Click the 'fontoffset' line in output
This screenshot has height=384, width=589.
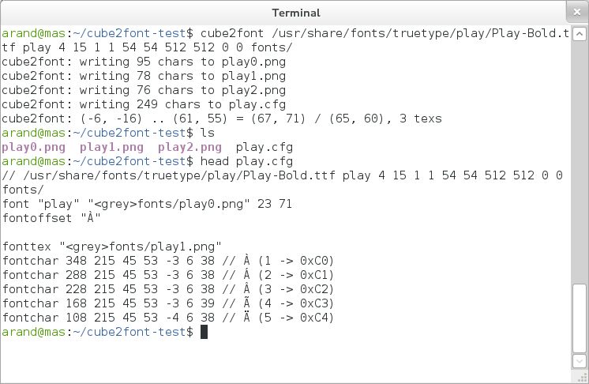pyautogui.click(x=51, y=218)
